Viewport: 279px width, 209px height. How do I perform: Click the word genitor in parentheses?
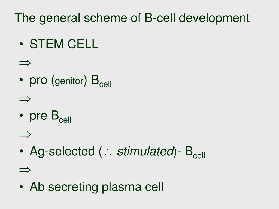pyautogui.click(x=69, y=81)
